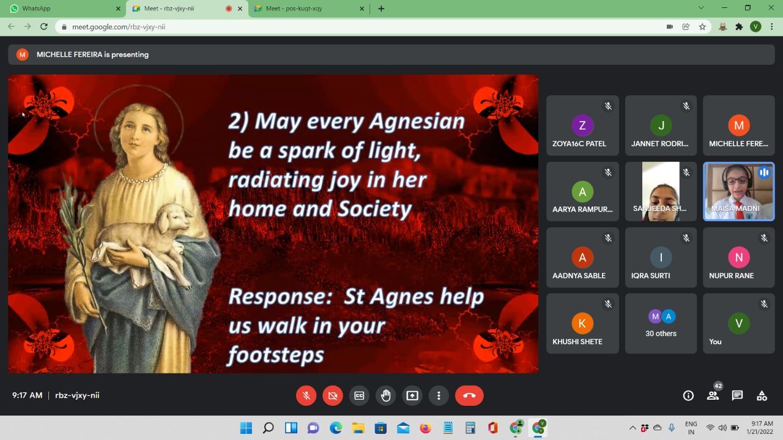783x440 pixels.
Task: Click the taskbar microphone in-use icon
Action: point(672,428)
